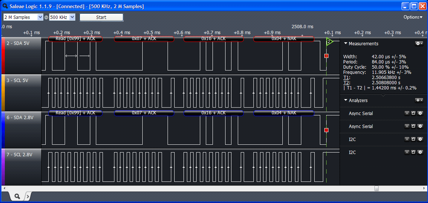The image size is (428, 203).
Task: Open the Measurements gear settings menu
Action: (x=419, y=43)
